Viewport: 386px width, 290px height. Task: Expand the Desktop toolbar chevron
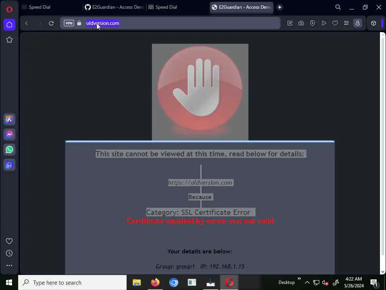(299, 279)
